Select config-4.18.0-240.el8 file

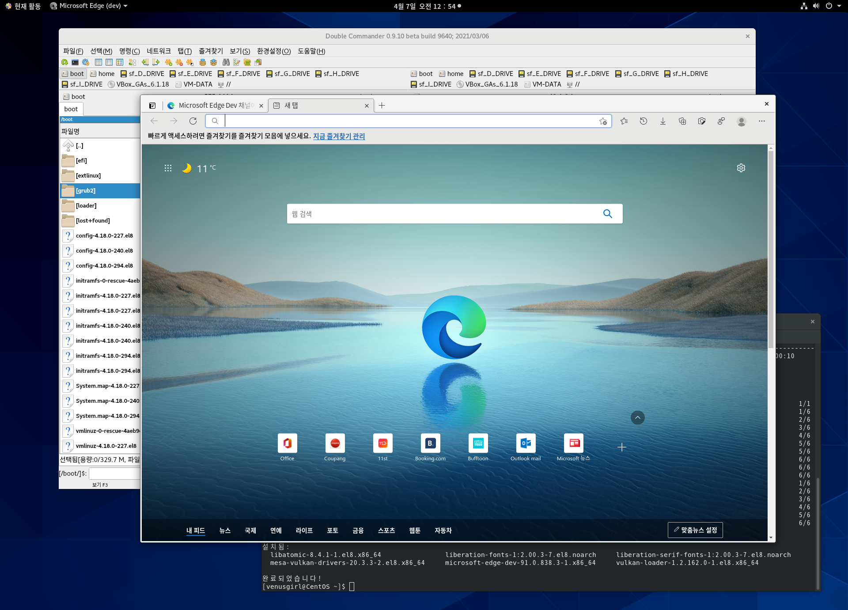pos(100,251)
